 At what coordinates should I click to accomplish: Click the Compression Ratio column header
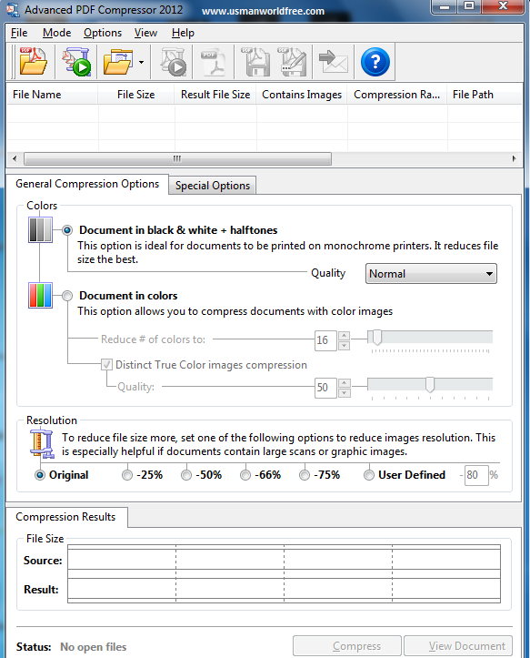pos(397,95)
